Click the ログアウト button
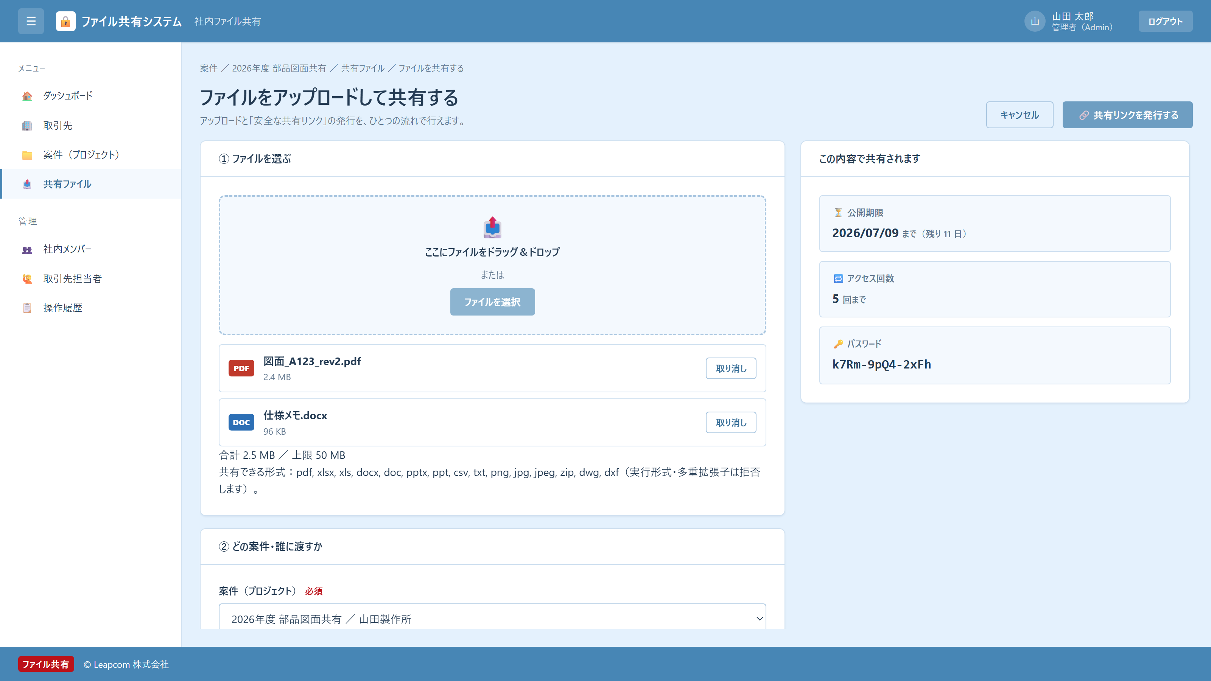This screenshot has height=681, width=1211. click(1165, 21)
